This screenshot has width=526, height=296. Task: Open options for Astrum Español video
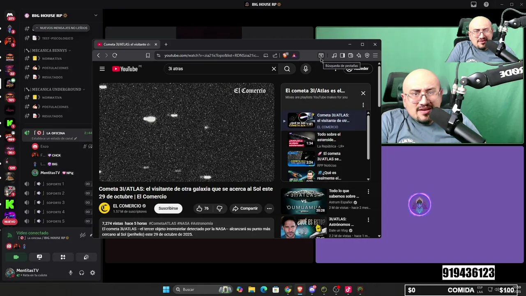pos(368,192)
